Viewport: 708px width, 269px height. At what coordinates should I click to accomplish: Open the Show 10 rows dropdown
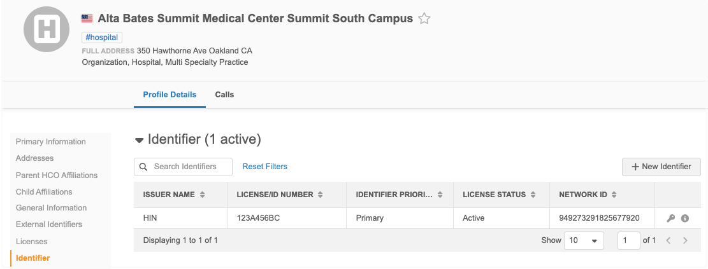click(x=584, y=240)
